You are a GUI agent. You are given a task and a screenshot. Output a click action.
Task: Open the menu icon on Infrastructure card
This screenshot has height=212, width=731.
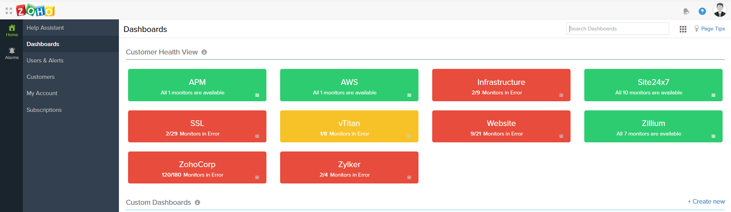(561, 95)
